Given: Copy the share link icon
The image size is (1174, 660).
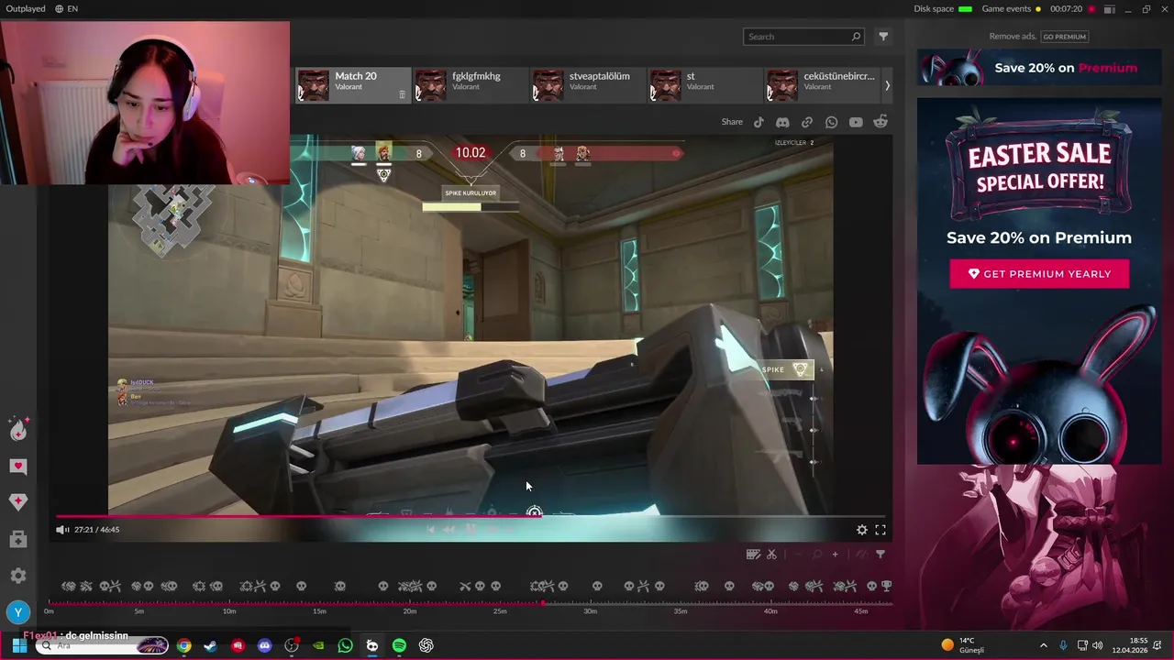Looking at the screenshot, I should (807, 122).
